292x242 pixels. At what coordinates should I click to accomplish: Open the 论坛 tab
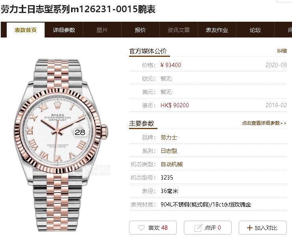(x=255, y=30)
